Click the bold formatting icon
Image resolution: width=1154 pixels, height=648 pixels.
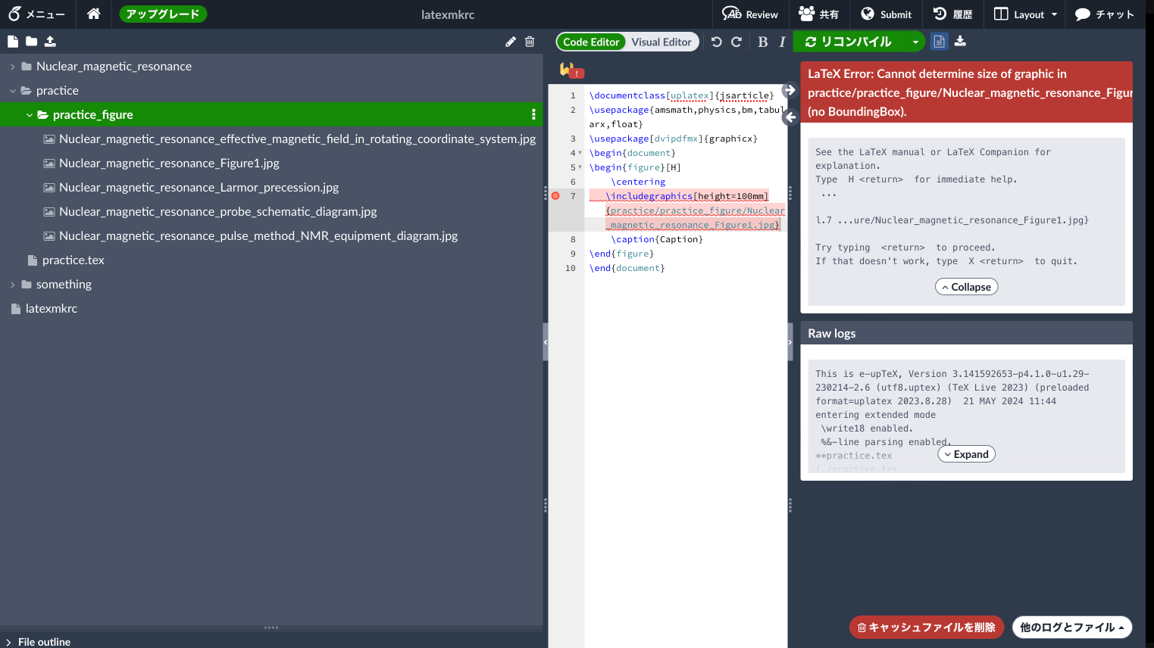coord(762,42)
